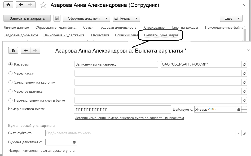Click the Перечислением на счет в банке field
Screen dimensions: 251x156
point(158,101)
